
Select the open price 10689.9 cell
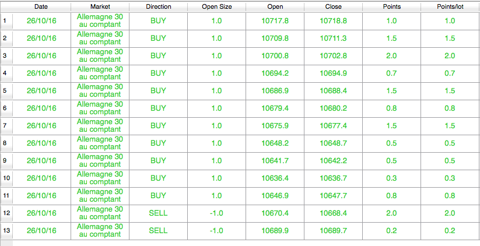tap(275, 231)
